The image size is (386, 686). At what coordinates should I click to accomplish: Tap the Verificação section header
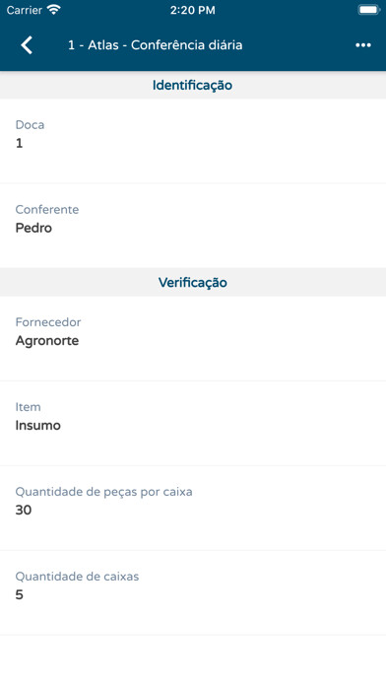coord(193,282)
